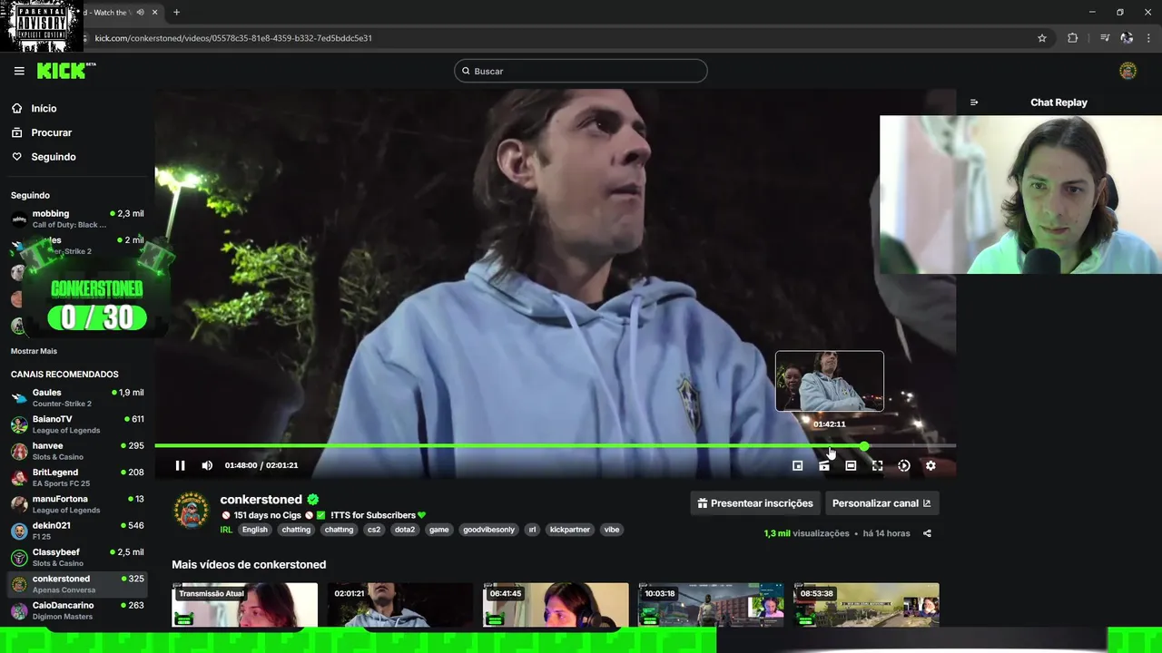Open the conkerstoned channel name
The height and width of the screenshot is (653, 1162).
point(261,500)
